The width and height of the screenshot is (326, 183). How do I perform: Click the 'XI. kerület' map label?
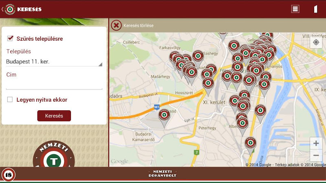coord(214,102)
